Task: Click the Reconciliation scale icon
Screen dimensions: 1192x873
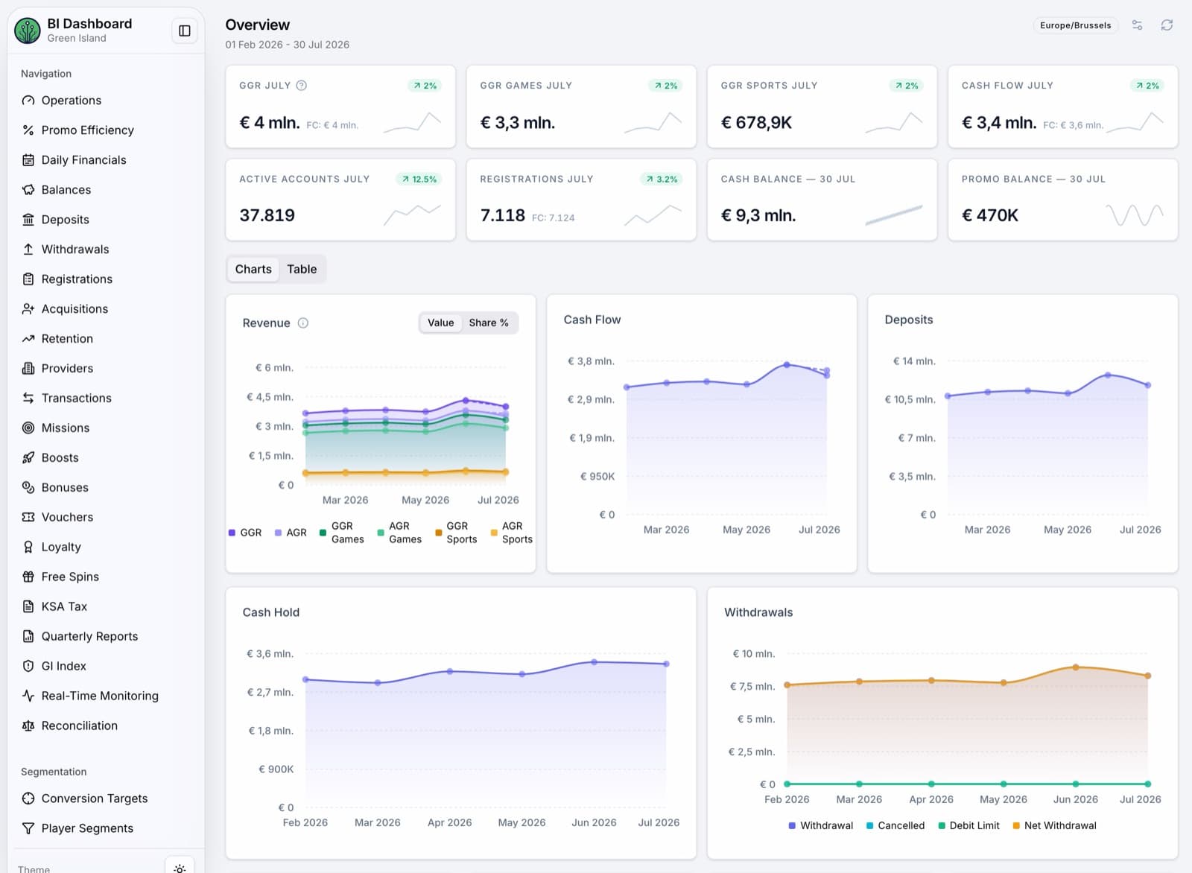Action: point(28,726)
